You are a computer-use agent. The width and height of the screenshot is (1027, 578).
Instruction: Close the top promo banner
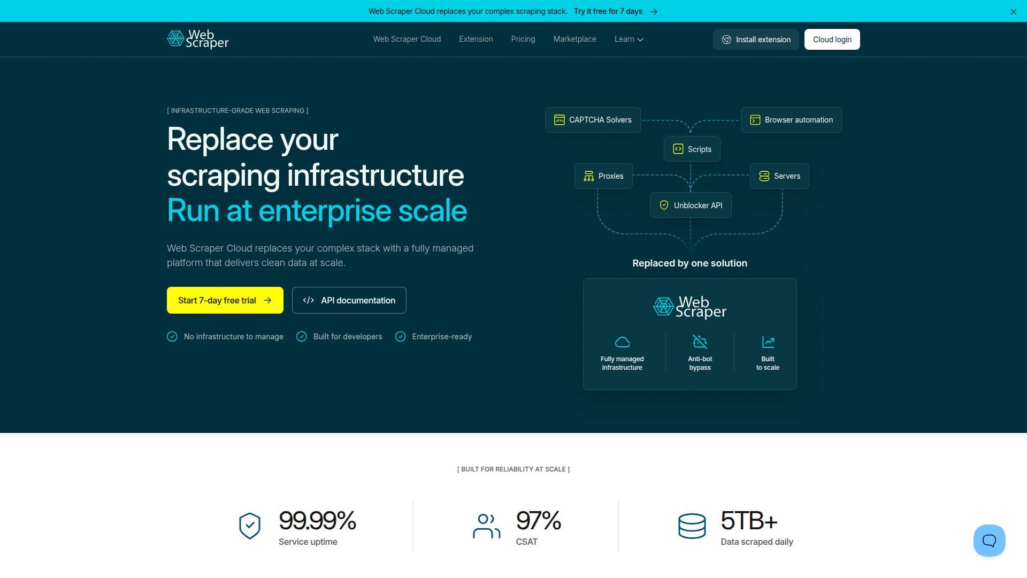pos(1013,12)
